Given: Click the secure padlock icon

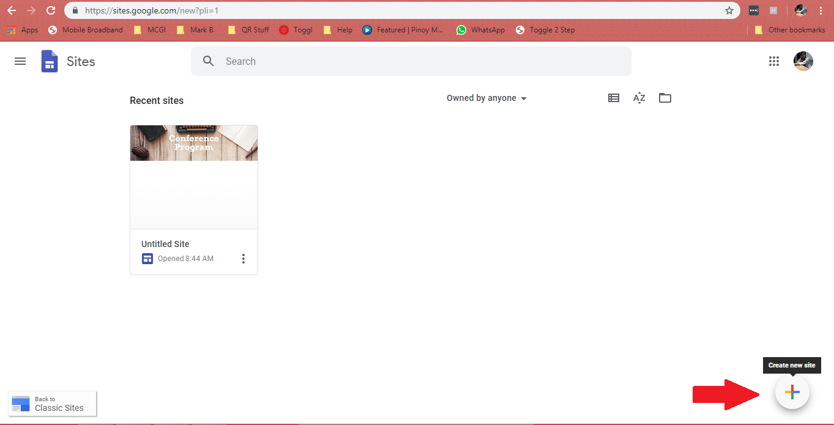Looking at the screenshot, I should 75,10.
